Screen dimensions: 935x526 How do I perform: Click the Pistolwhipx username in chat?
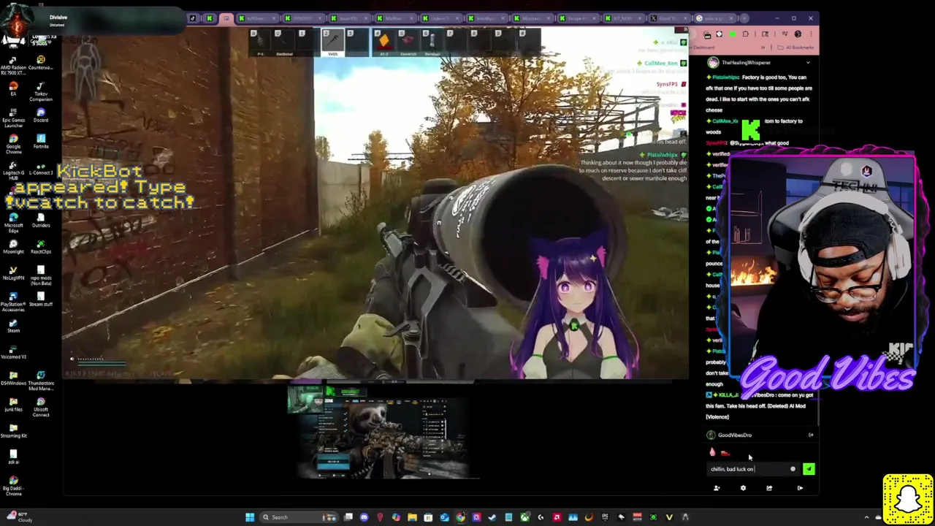coord(726,77)
